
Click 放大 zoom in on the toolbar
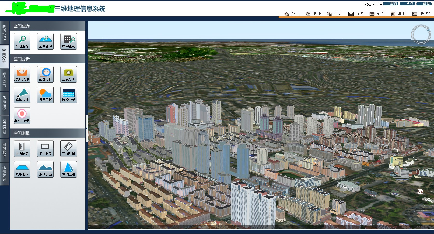[x=292, y=14]
